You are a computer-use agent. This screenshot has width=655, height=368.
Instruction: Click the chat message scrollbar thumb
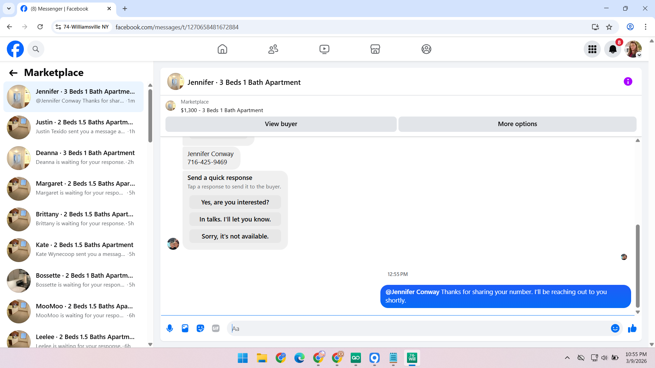tap(637, 266)
